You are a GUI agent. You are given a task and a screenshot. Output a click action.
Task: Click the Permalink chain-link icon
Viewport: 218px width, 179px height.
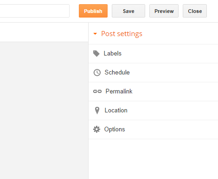(97, 92)
